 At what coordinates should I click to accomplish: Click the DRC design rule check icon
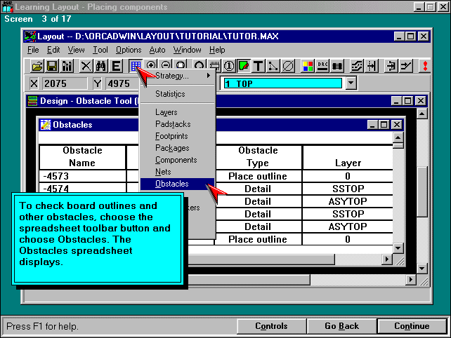pyautogui.click(x=323, y=67)
